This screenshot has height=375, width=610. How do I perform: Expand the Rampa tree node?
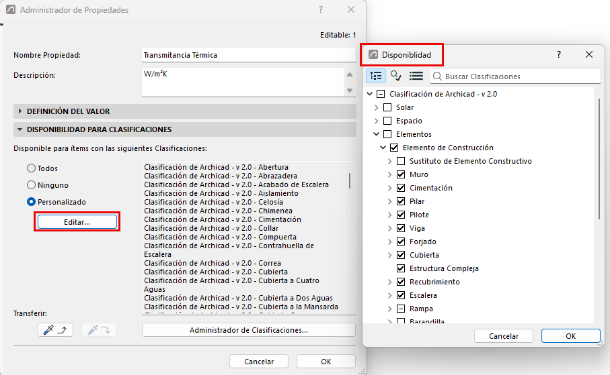tap(390, 309)
